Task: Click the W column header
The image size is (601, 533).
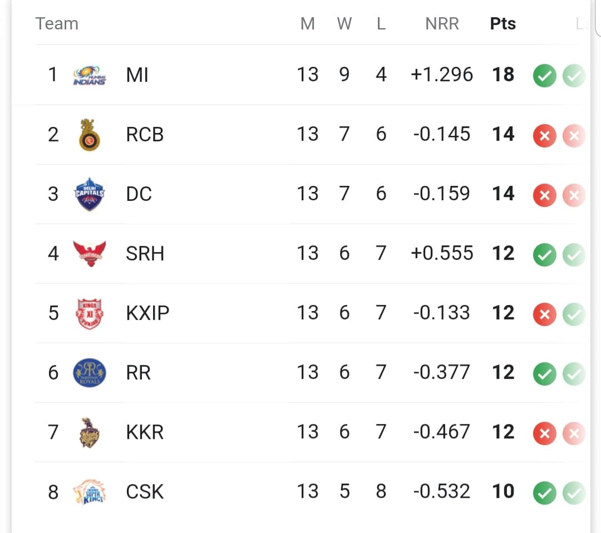Action: pos(344,24)
